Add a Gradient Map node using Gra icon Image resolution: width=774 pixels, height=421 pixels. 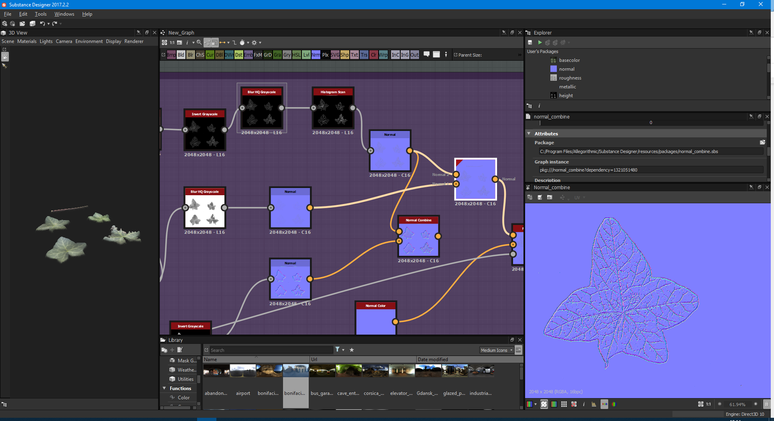tap(277, 55)
